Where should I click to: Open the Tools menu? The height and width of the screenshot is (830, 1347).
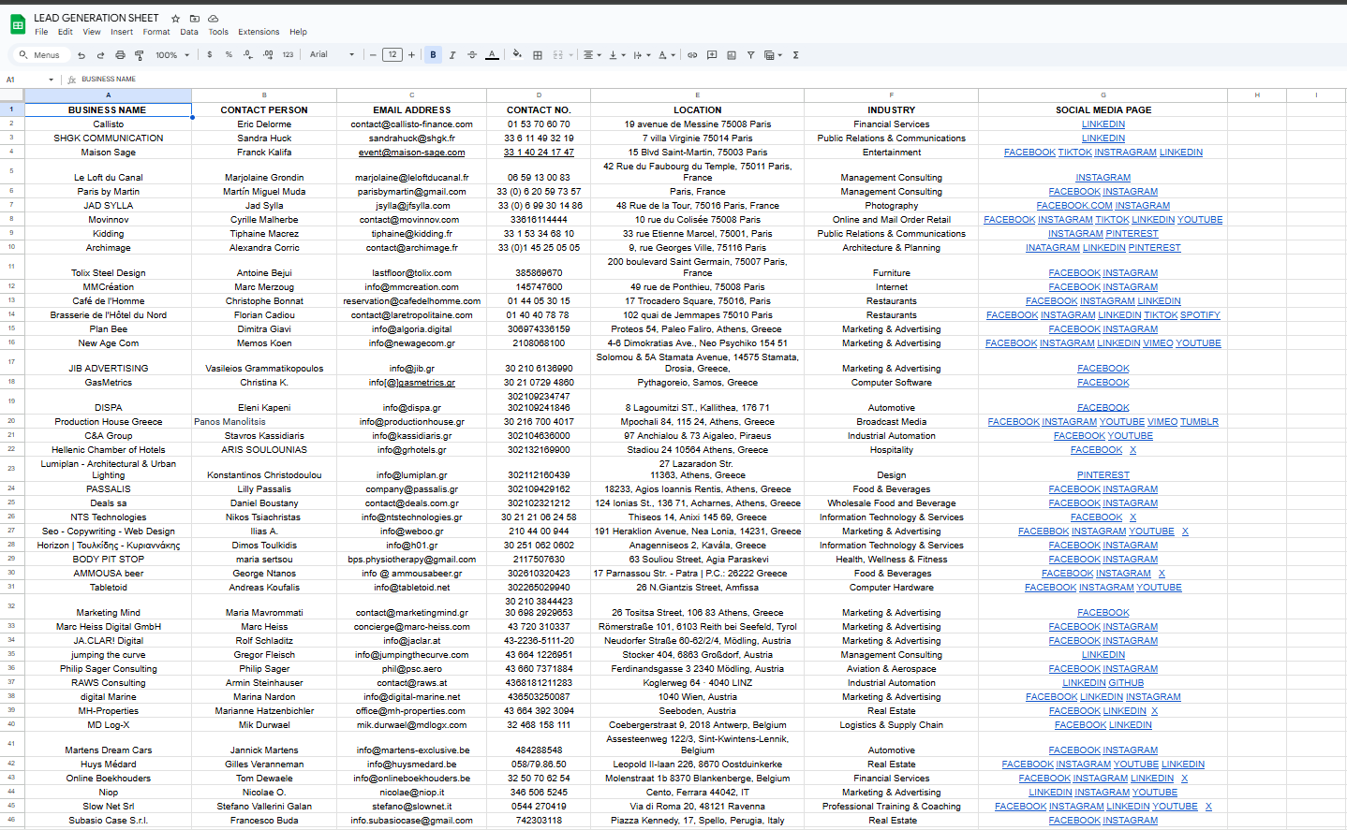218,32
